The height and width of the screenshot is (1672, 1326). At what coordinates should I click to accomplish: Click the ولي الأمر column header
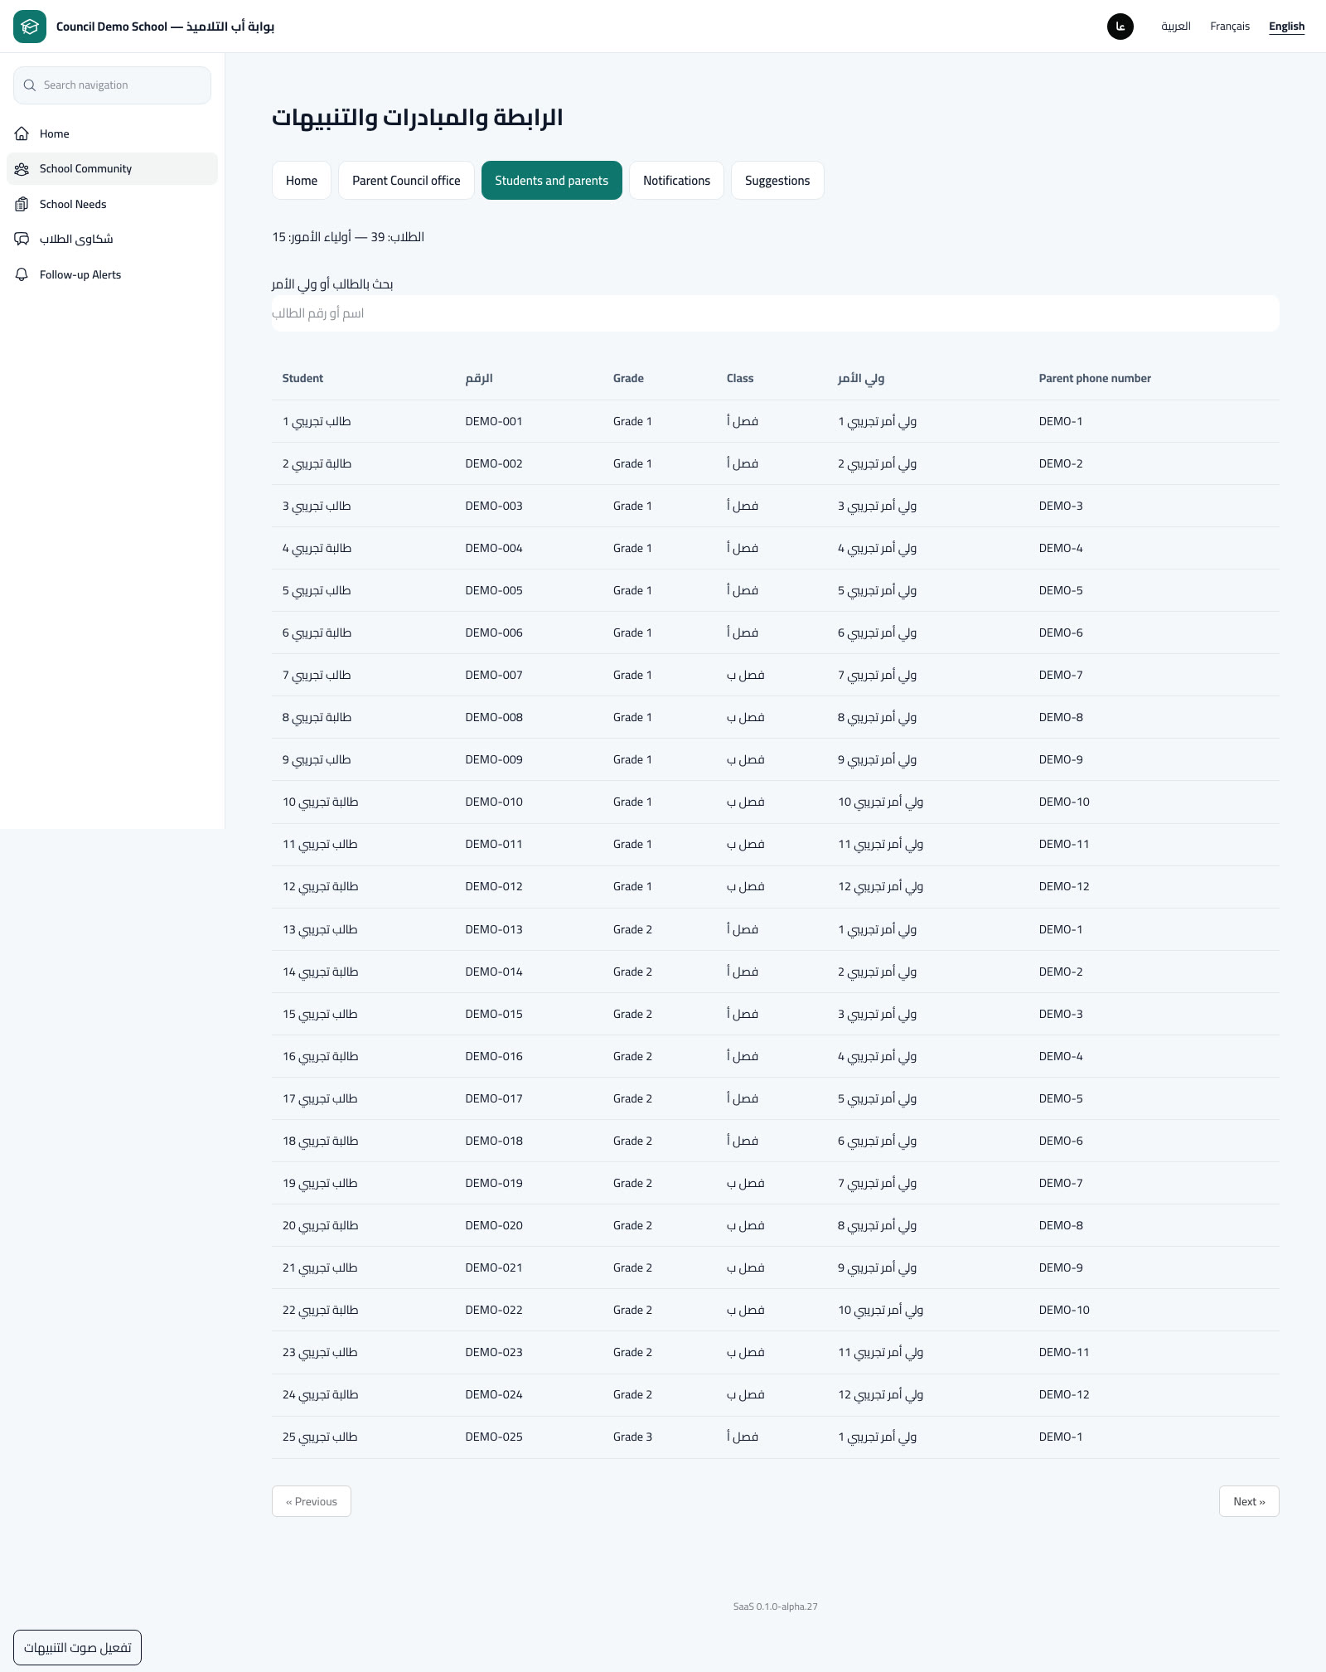click(861, 378)
